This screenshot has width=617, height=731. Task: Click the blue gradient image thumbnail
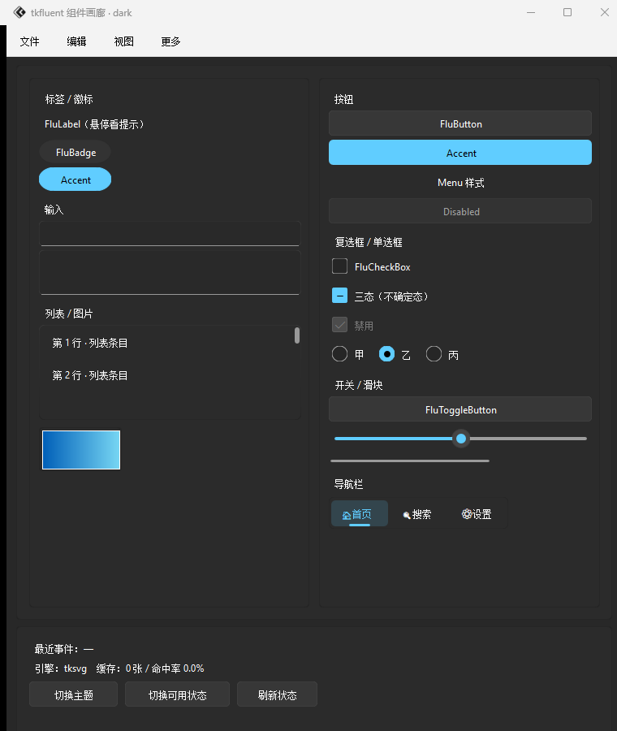pos(81,449)
